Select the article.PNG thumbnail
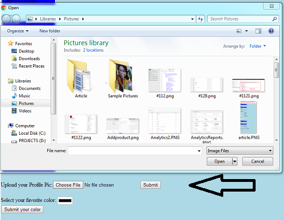 (x=248, y=118)
